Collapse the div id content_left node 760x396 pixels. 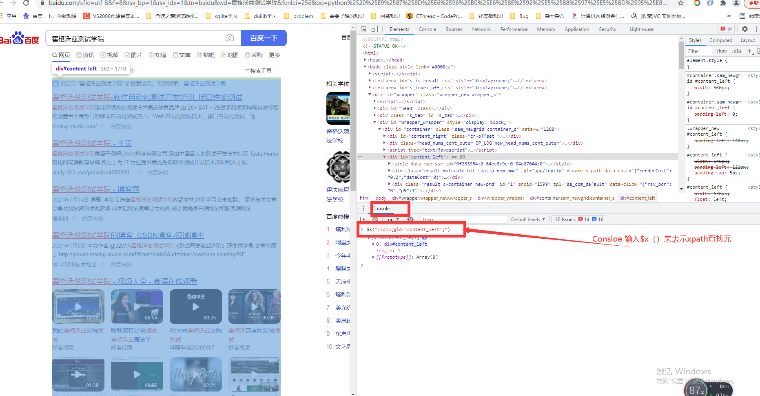click(384, 157)
